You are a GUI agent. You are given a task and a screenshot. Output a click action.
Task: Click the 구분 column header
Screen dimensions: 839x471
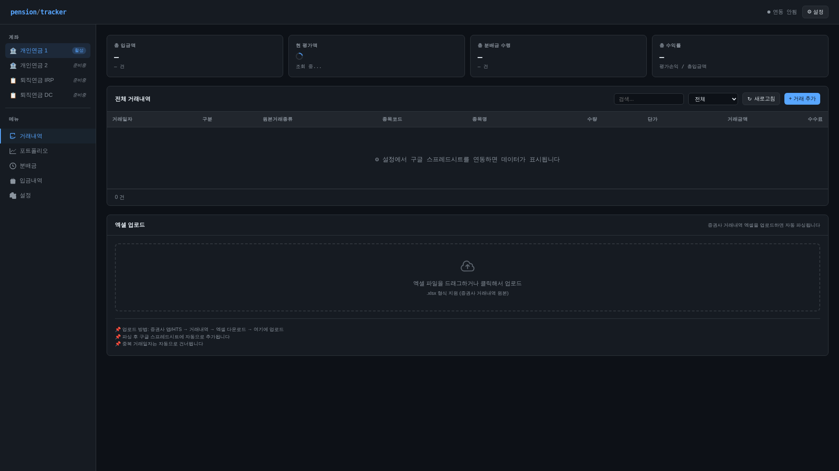point(207,119)
